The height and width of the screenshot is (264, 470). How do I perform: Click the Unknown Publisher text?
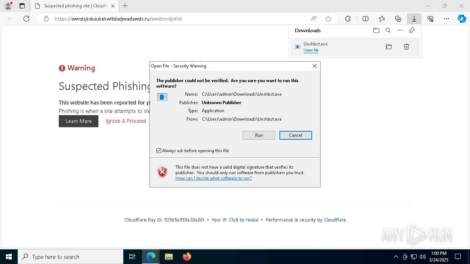pyautogui.click(x=221, y=103)
